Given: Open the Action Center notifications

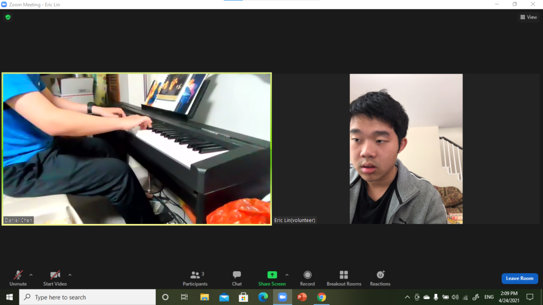Looking at the screenshot, I should pos(530,297).
